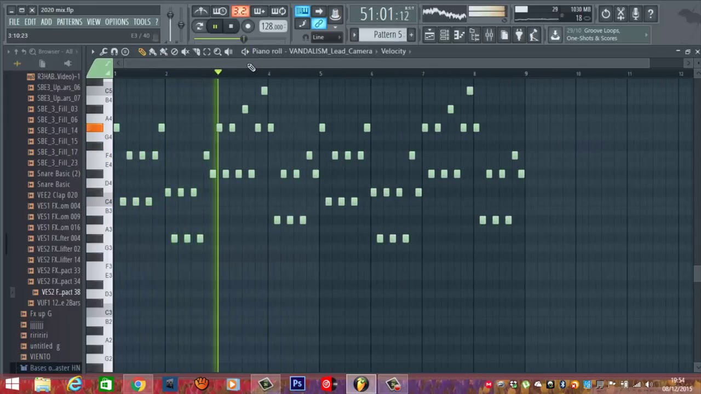Switch pattern/song mode toggle

[x=199, y=26]
